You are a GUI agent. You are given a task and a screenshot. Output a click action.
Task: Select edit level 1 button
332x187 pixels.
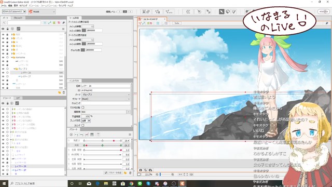tap(120, 11)
